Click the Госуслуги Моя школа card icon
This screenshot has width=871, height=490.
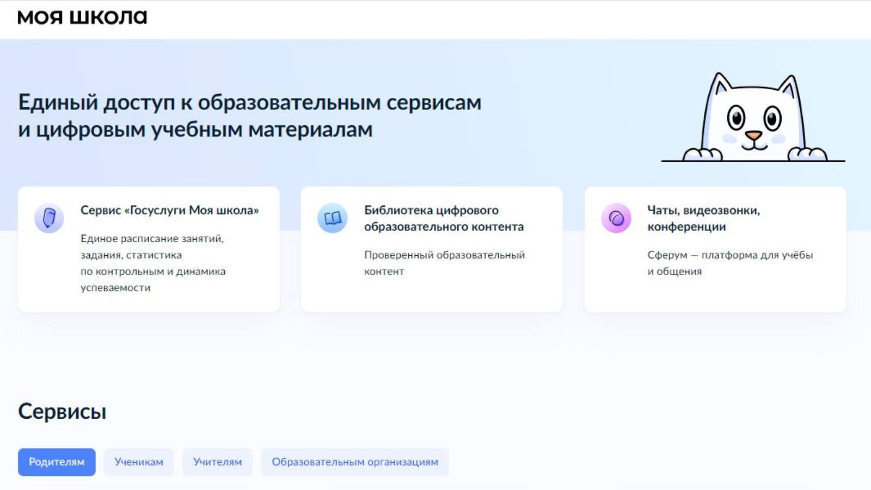pos(49,218)
